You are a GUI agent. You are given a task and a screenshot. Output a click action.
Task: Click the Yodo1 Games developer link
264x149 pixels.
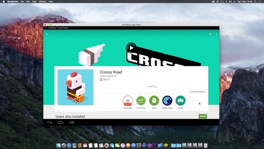coord(107,76)
